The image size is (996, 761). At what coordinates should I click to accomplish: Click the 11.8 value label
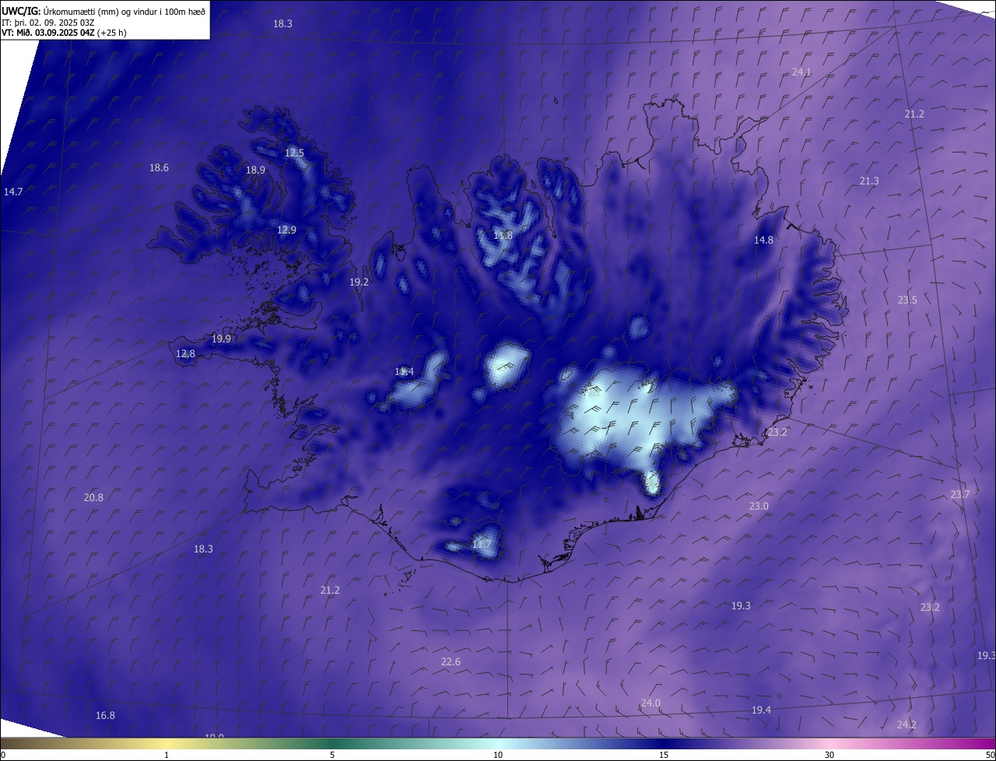pos(503,235)
